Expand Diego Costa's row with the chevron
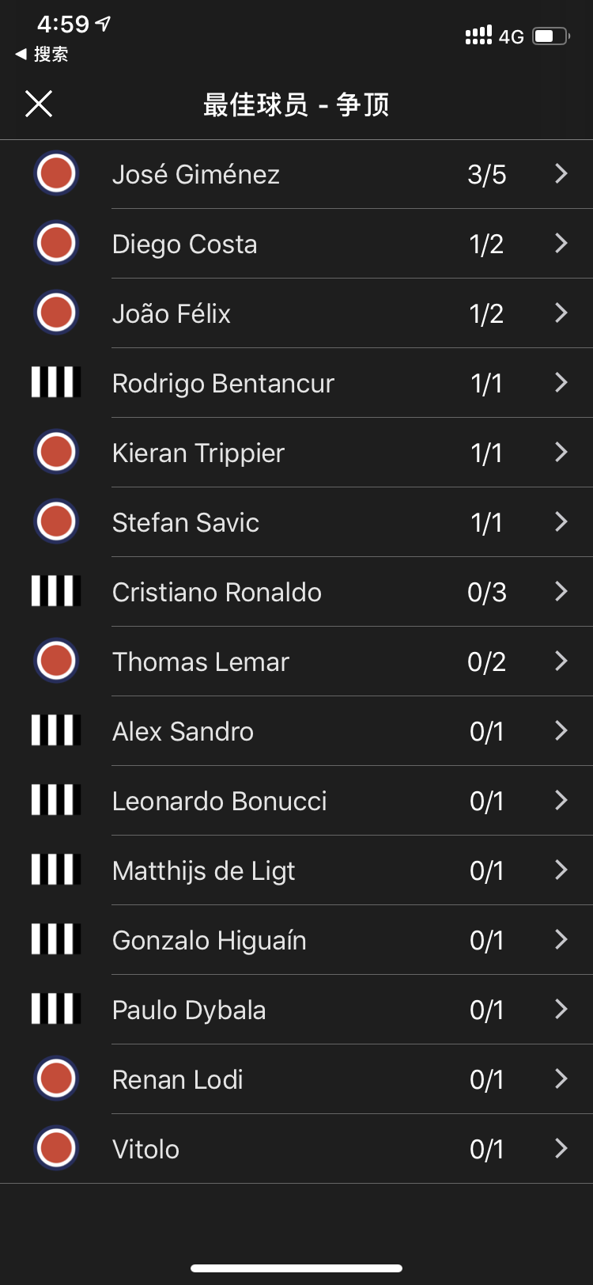 point(561,243)
